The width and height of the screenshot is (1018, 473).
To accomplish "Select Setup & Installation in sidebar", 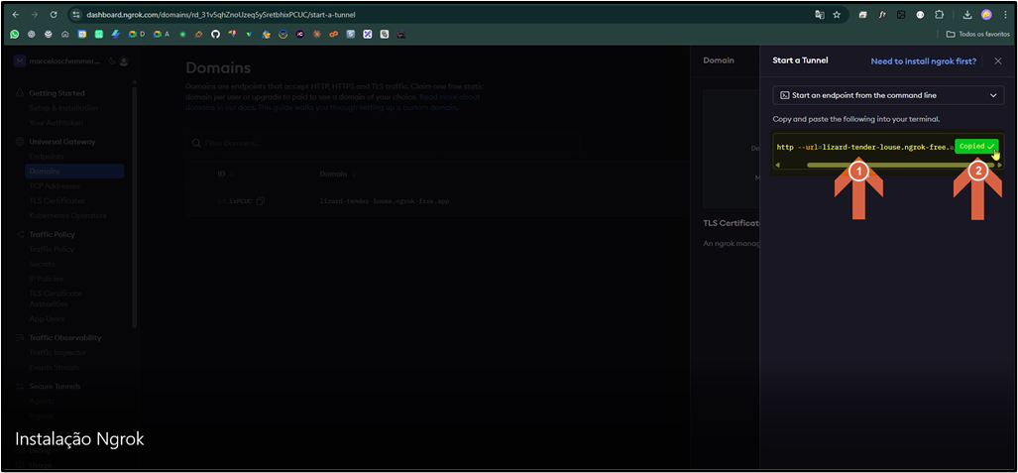I will [63, 108].
